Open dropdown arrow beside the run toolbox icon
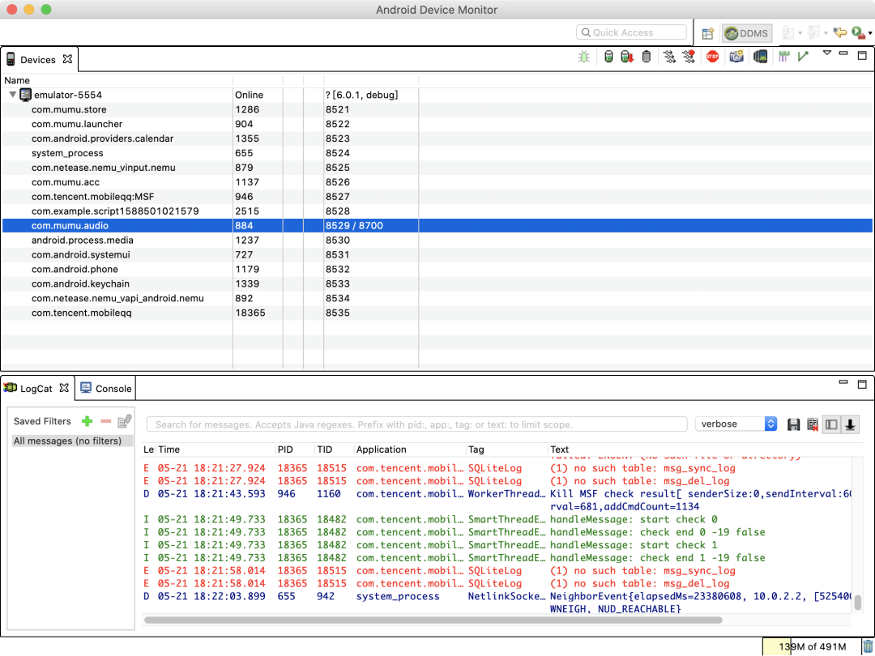This screenshot has width=875, height=656. (870, 33)
